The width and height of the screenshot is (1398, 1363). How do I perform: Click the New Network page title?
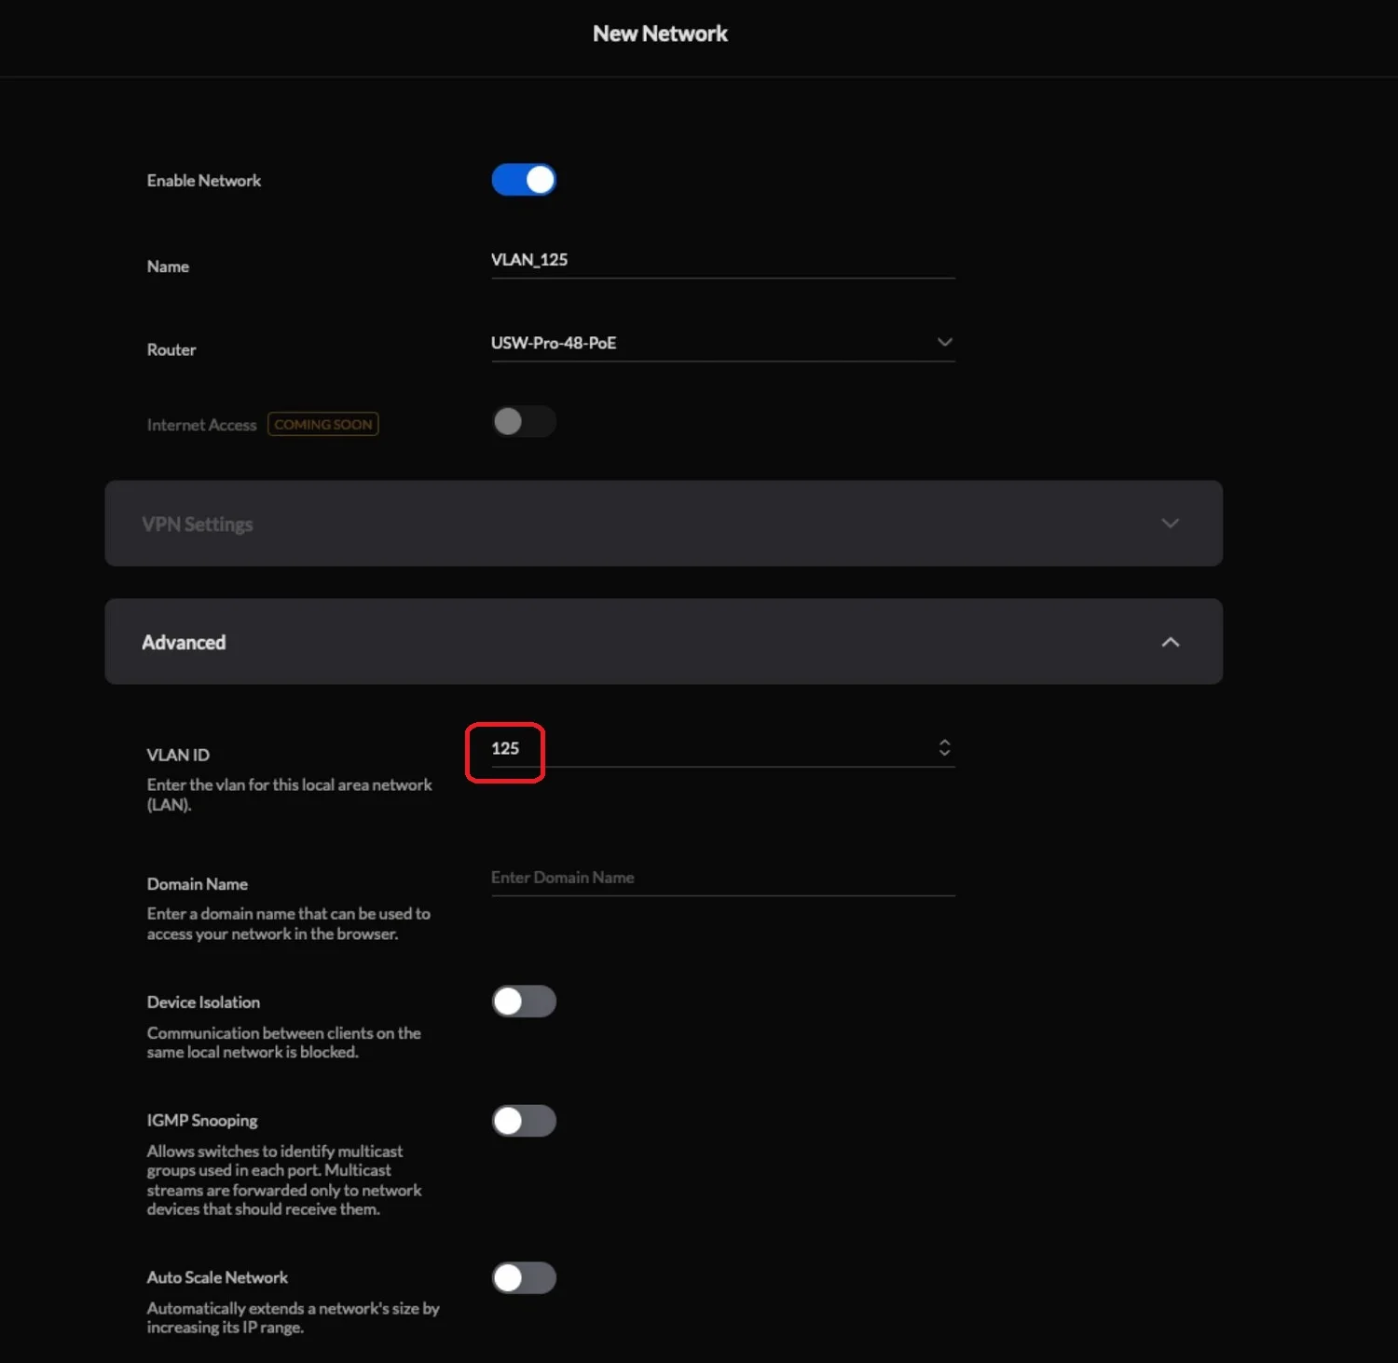(660, 34)
